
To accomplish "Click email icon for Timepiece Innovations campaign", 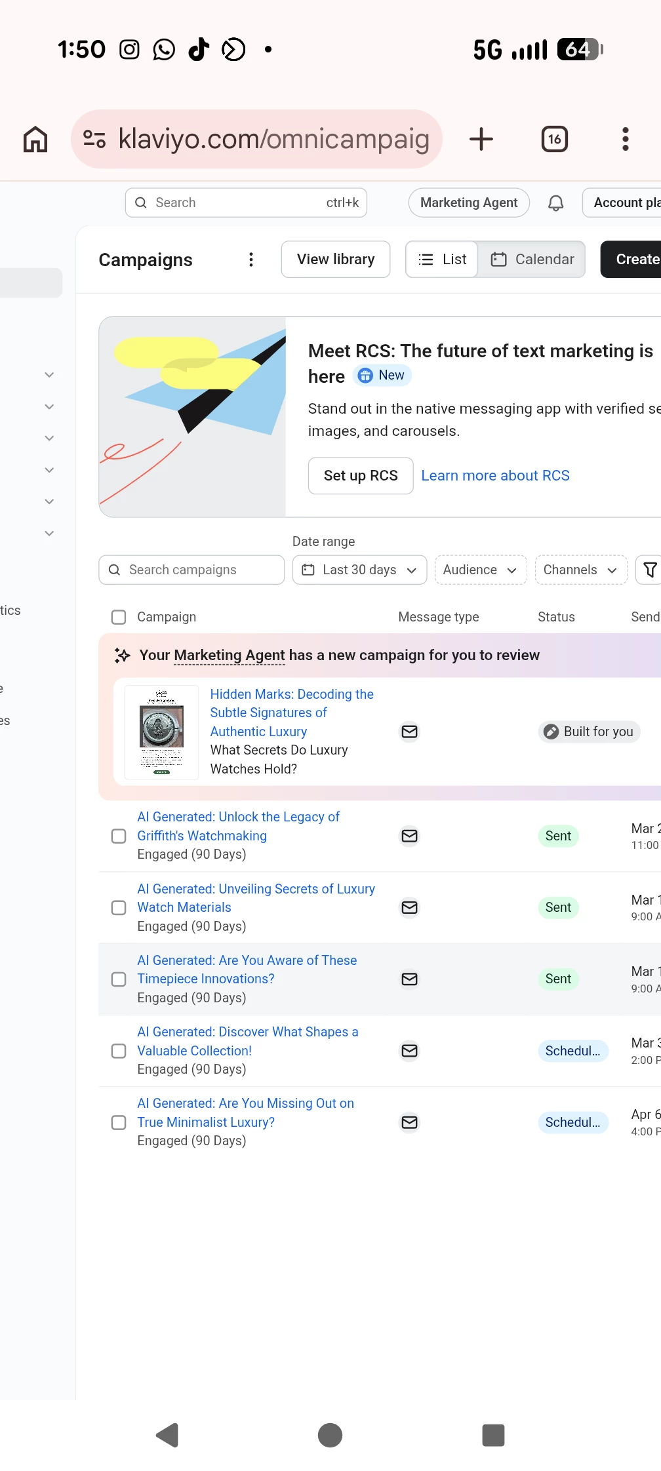I will click(x=410, y=979).
